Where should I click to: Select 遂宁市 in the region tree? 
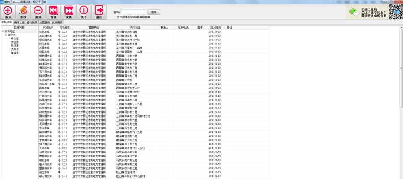click(x=12, y=35)
